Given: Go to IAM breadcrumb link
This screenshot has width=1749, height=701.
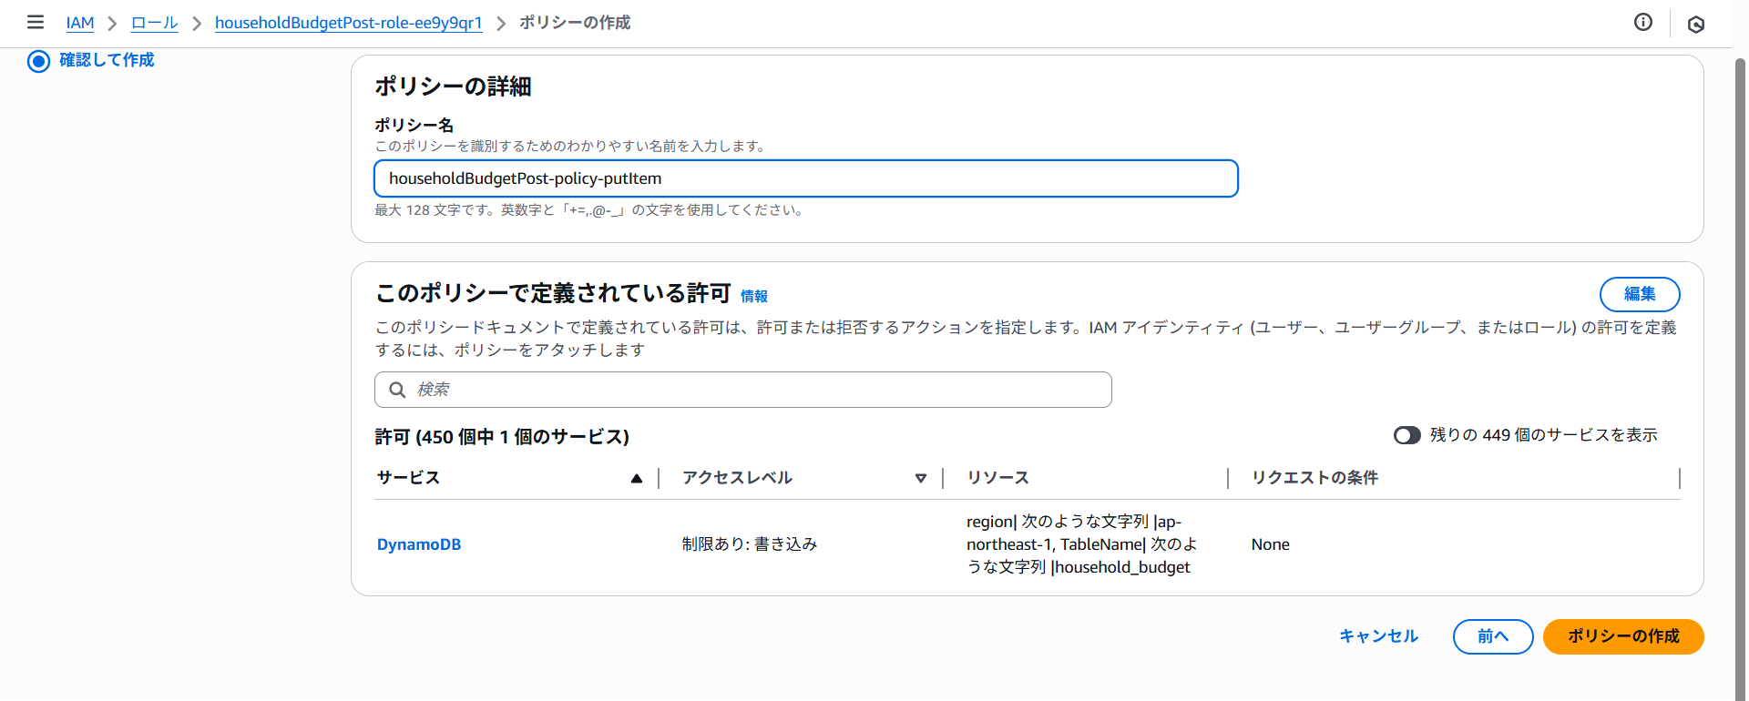Looking at the screenshot, I should [x=80, y=23].
